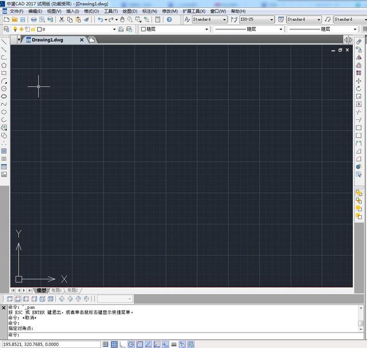
Task: Open the Layer Properties Manager icon
Action: click(x=6, y=29)
